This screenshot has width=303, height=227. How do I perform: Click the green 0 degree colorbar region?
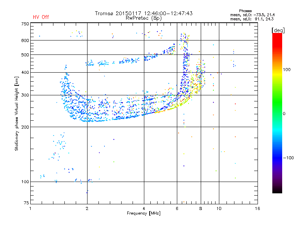pyautogui.click(x=277, y=113)
